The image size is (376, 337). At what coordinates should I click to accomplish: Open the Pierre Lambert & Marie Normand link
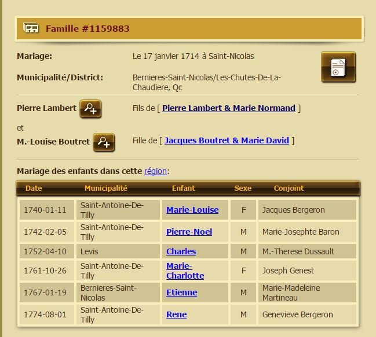coord(229,108)
